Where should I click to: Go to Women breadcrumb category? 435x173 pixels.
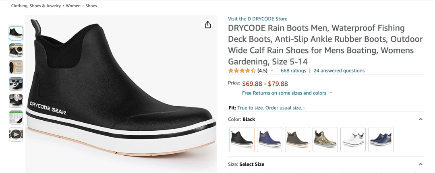(73, 6)
